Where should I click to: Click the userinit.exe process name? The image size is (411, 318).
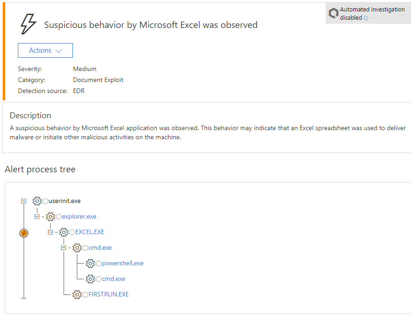65,201
